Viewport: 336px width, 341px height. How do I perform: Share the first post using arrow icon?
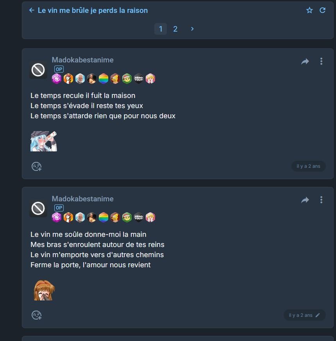click(x=305, y=61)
